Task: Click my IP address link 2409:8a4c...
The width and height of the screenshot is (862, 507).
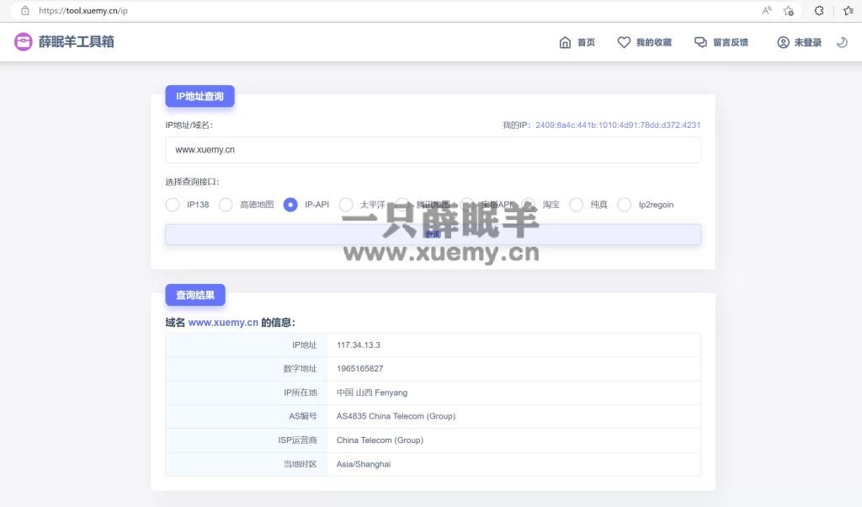Action: point(618,125)
